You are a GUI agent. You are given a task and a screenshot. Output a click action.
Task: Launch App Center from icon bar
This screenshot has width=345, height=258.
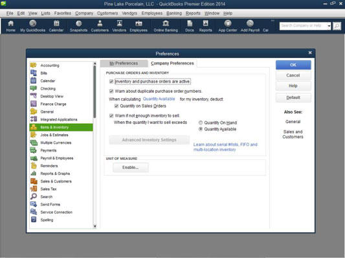pyautogui.click(x=228, y=26)
